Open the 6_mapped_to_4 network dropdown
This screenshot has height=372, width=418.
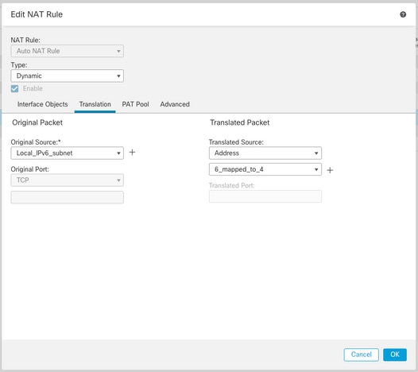click(265, 169)
